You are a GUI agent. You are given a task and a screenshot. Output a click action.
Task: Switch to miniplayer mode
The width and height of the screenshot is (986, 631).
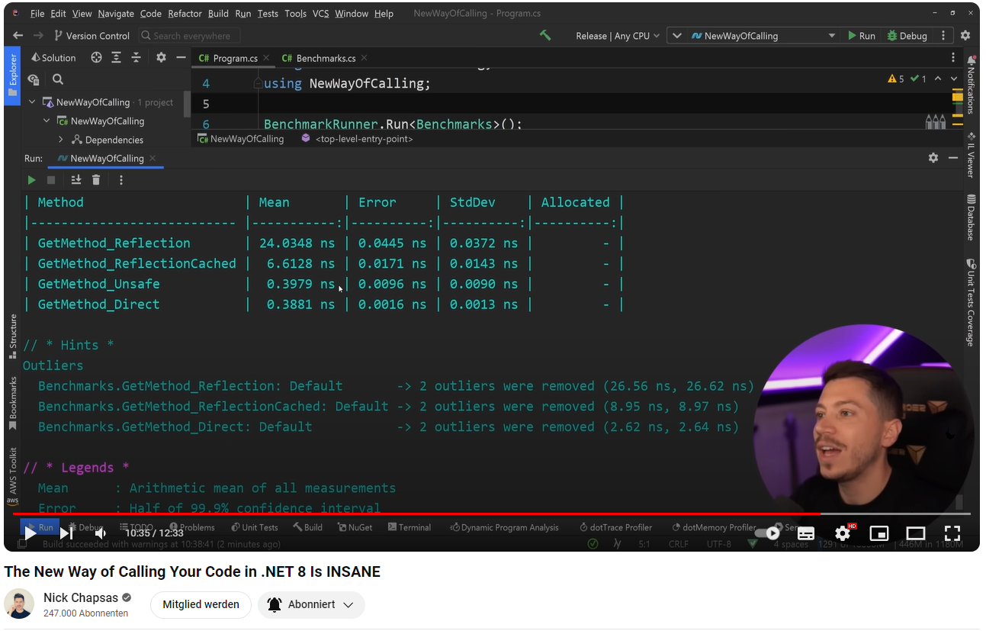(x=879, y=533)
